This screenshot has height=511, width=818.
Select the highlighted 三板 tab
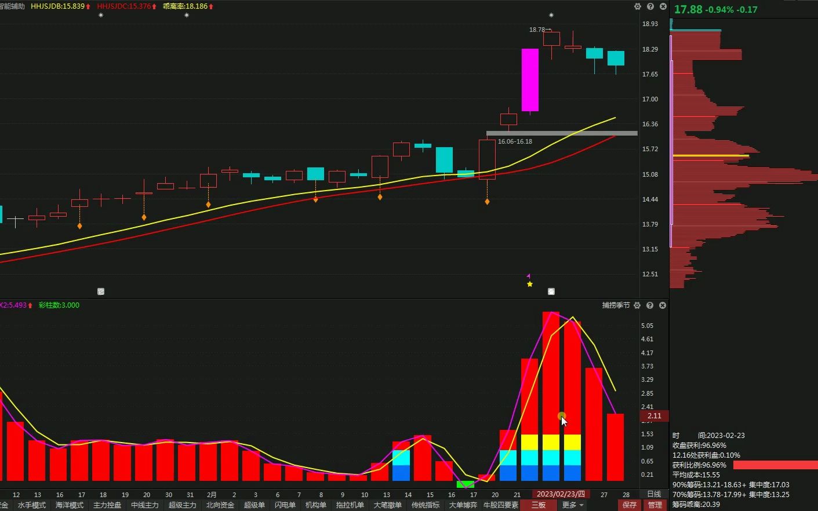click(x=539, y=505)
